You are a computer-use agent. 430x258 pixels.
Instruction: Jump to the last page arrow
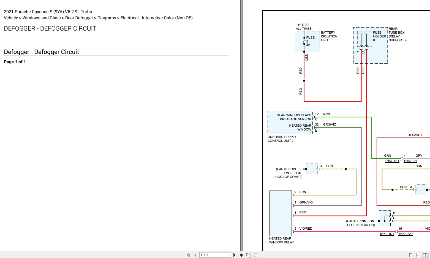coord(241,255)
